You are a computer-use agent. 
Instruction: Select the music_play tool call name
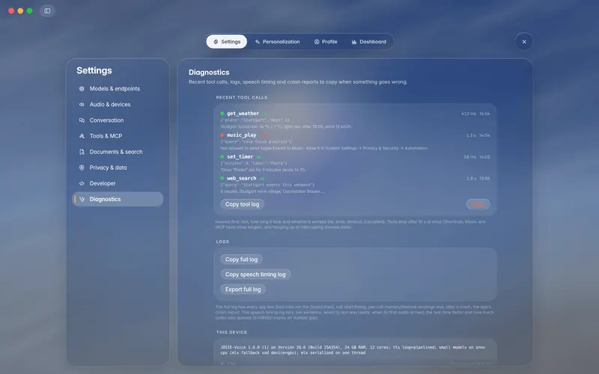(x=241, y=135)
